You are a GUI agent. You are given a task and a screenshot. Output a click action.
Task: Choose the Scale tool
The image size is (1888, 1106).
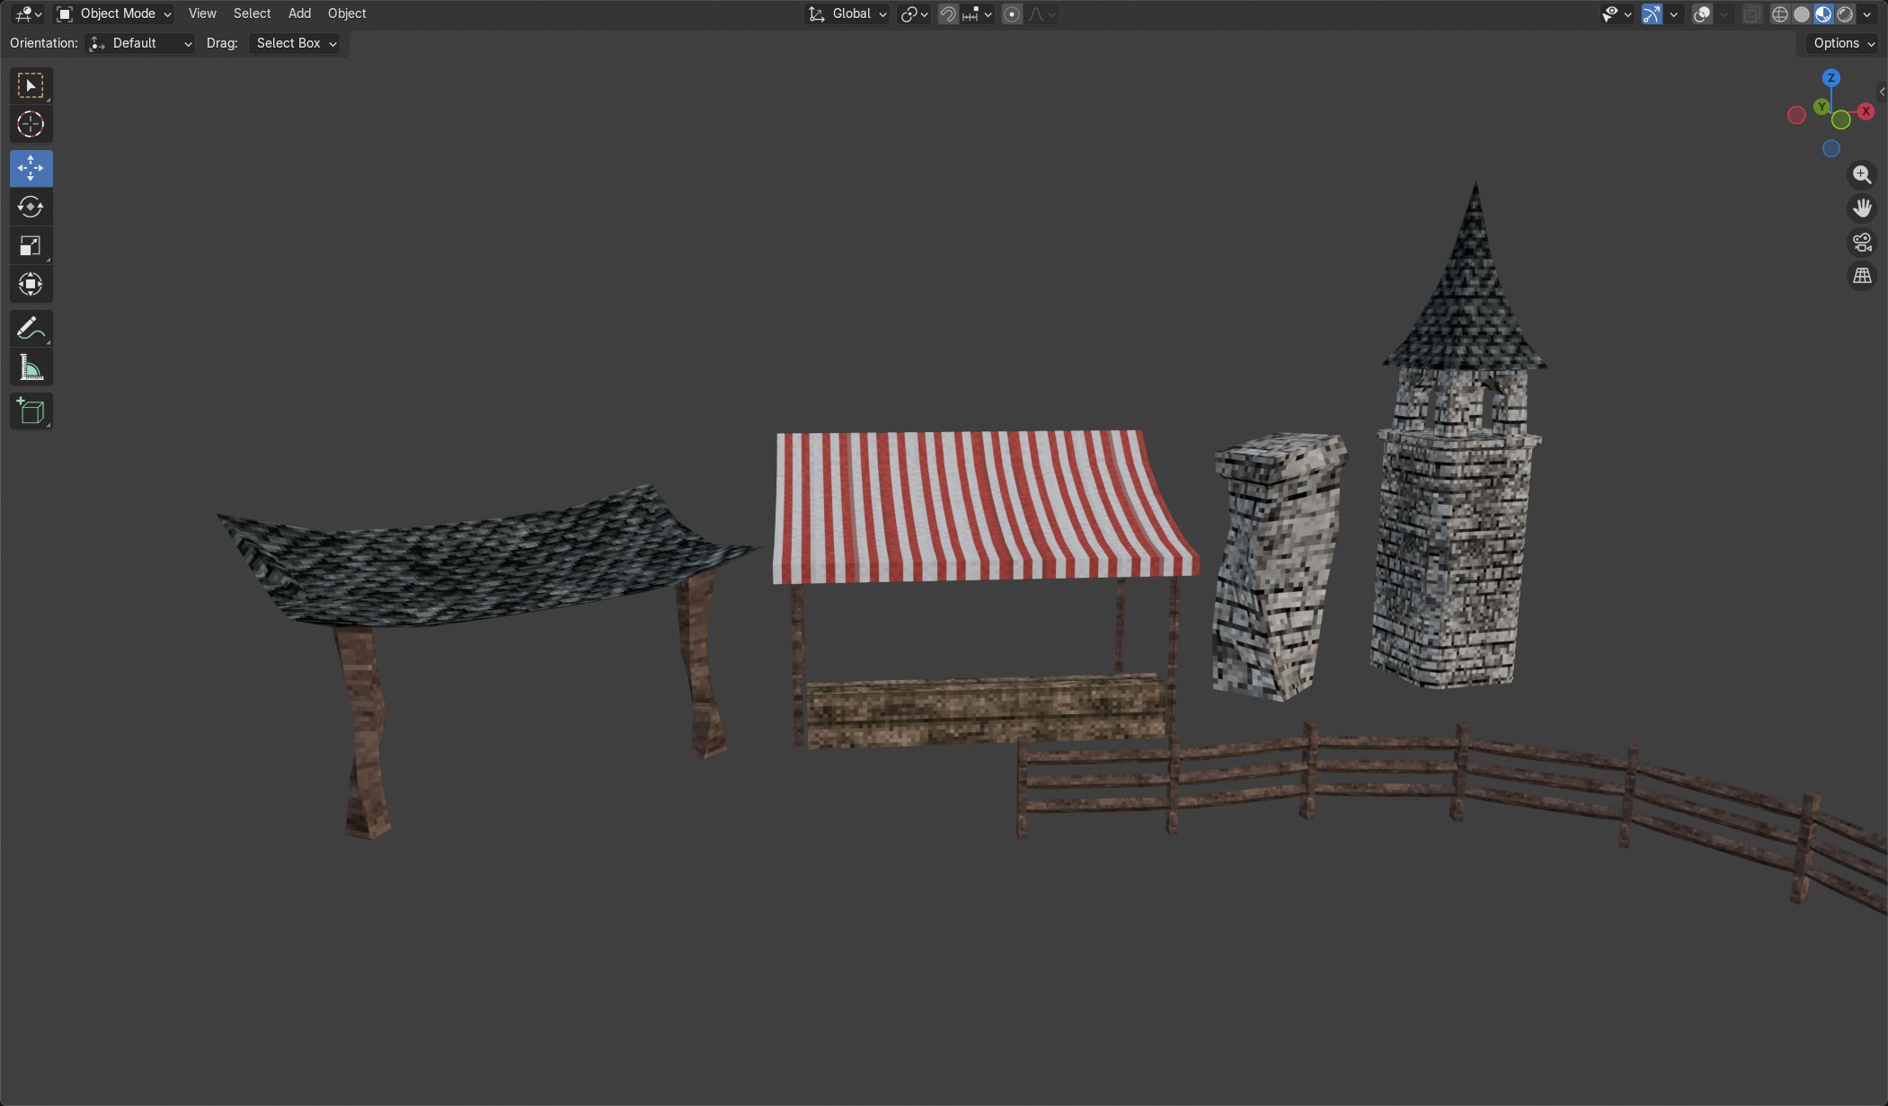(31, 246)
